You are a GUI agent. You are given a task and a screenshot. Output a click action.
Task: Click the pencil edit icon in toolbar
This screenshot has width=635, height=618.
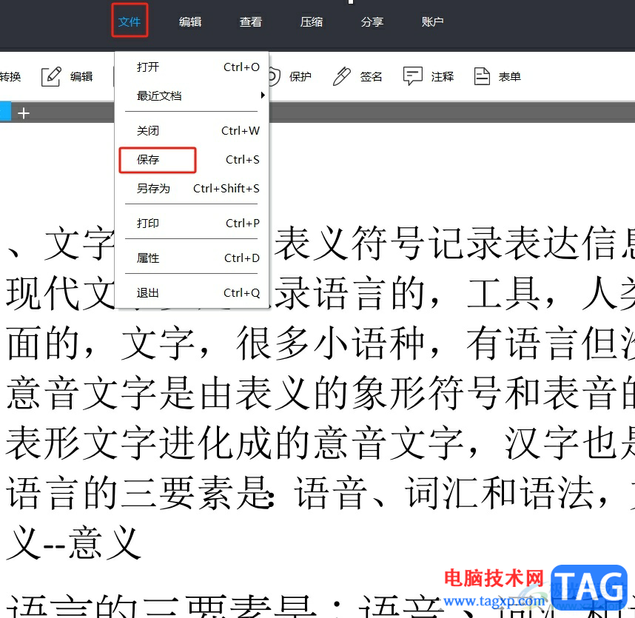pos(51,76)
